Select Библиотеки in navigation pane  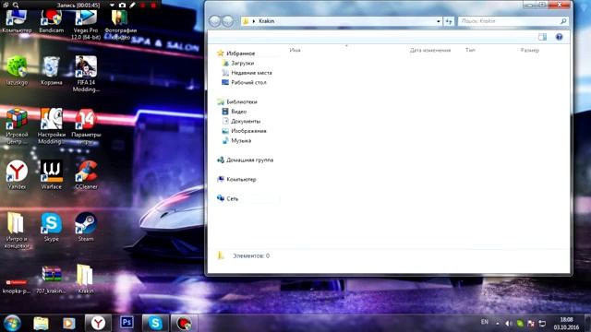(237, 102)
